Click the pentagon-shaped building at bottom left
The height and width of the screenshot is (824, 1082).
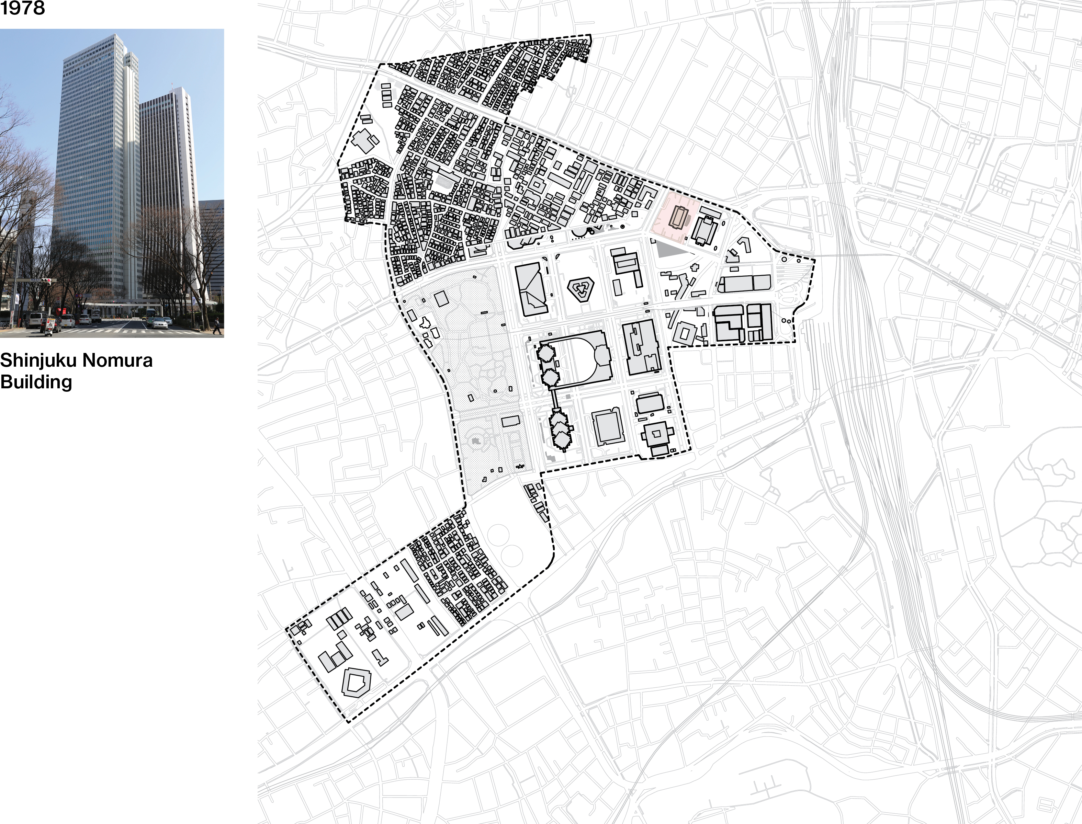(x=357, y=682)
